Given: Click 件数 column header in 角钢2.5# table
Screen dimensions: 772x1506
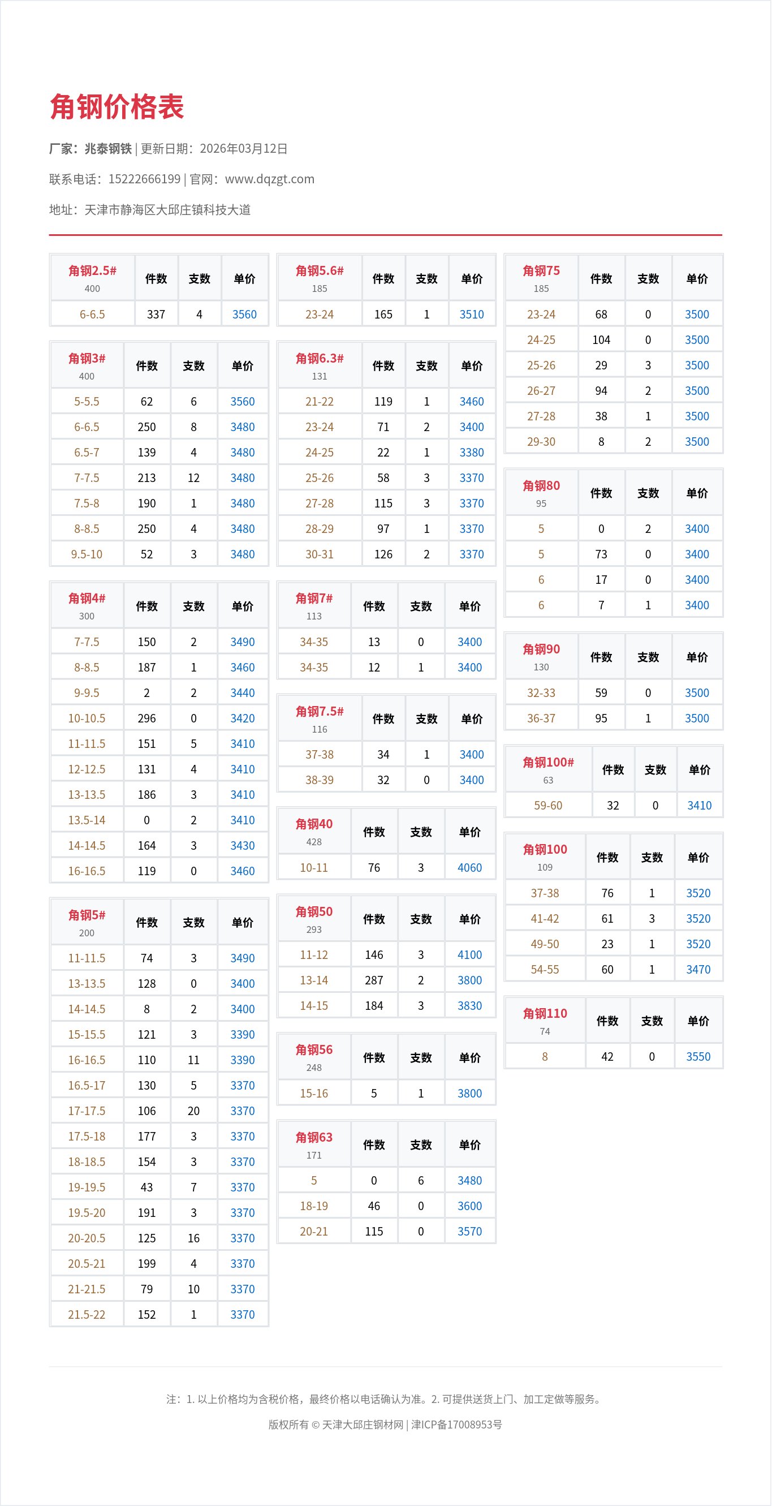Looking at the screenshot, I should pyautogui.click(x=156, y=278).
